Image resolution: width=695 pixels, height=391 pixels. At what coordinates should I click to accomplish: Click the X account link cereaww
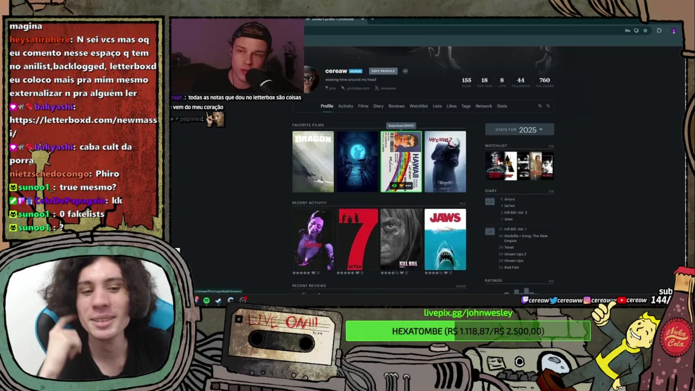click(385, 88)
